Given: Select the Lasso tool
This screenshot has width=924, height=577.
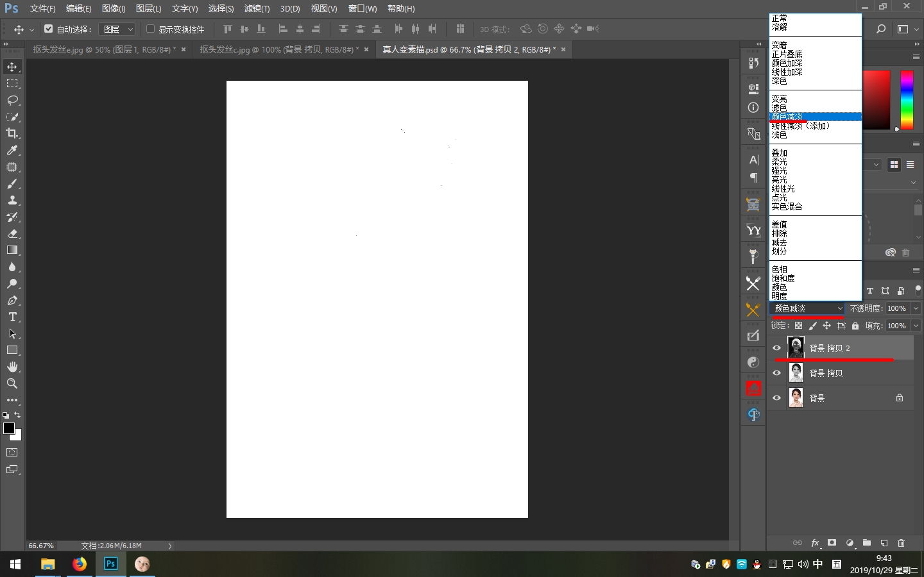Looking at the screenshot, I should pyautogui.click(x=12, y=100).
